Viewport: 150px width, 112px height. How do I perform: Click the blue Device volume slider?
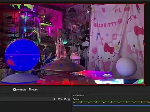tap(111, 105)
